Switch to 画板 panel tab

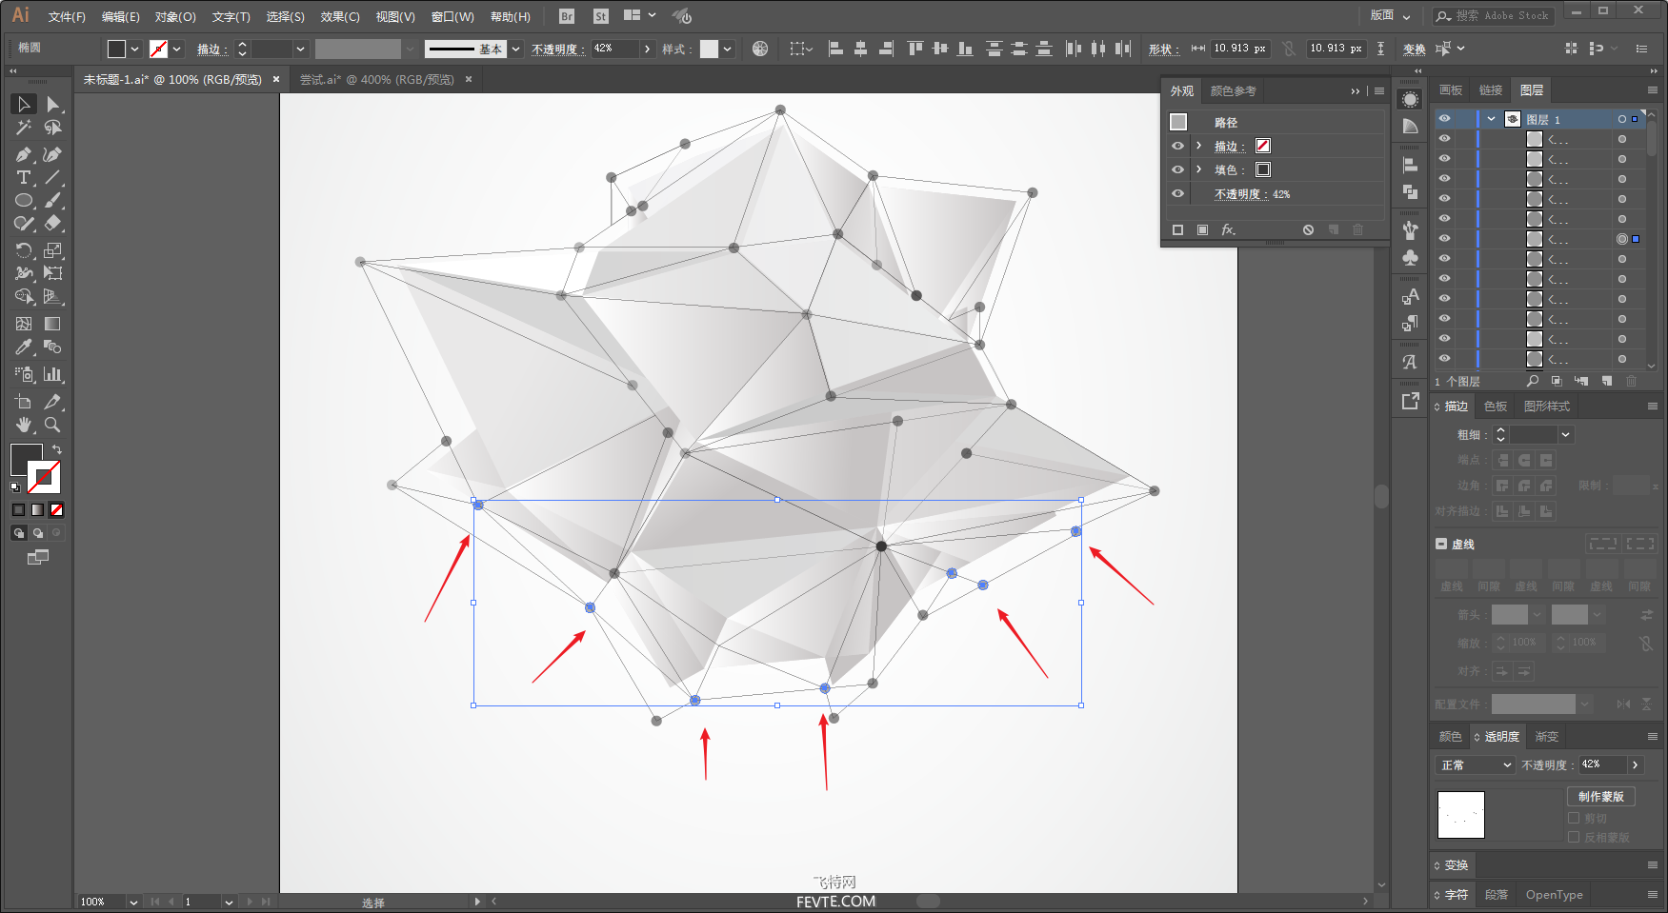[x=1451, y=90]
